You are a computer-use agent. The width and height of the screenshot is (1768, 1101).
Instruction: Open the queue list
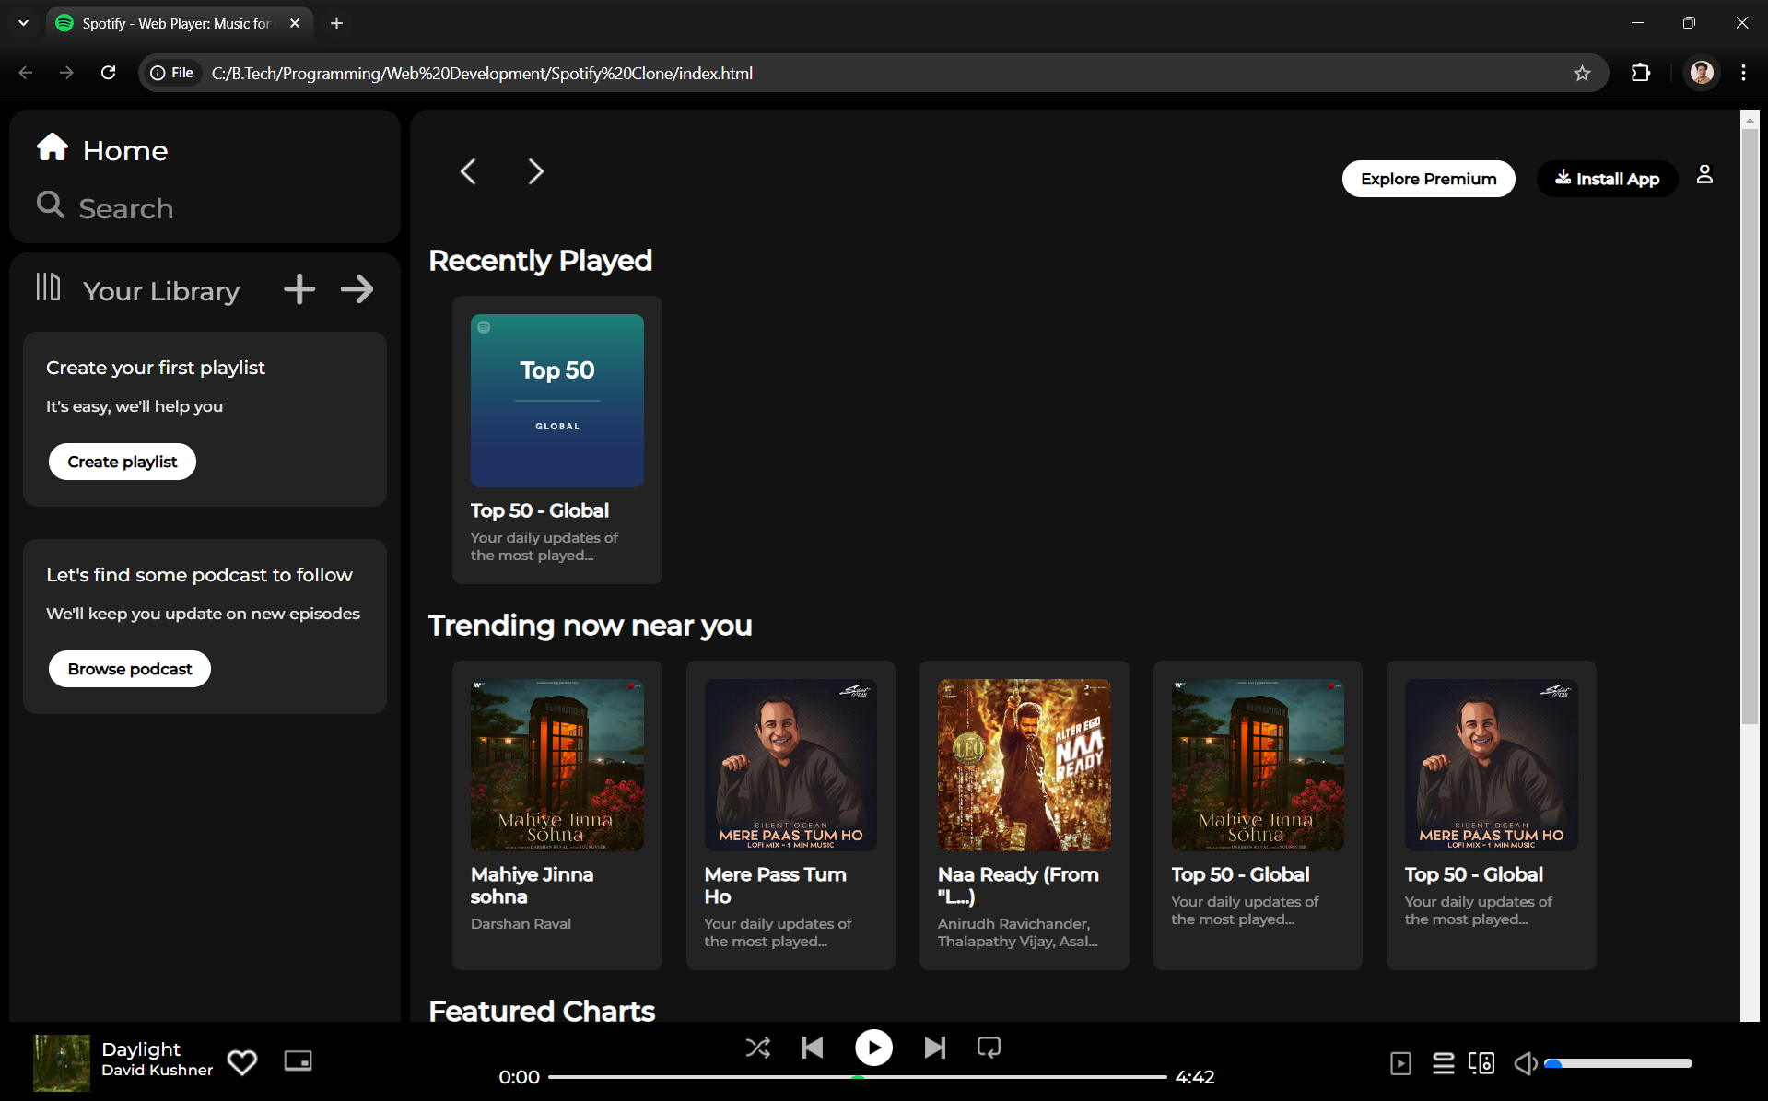coord(1443,1063)
